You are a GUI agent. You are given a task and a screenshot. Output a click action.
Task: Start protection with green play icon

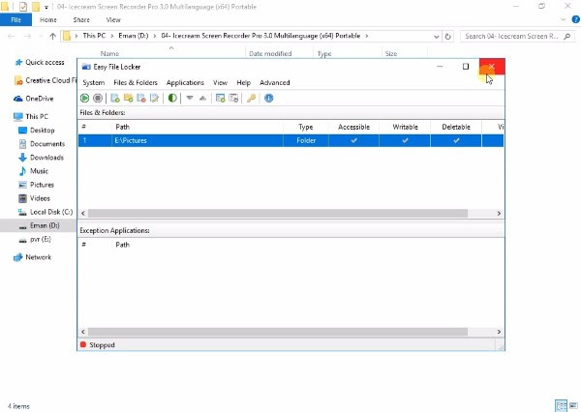85,98
